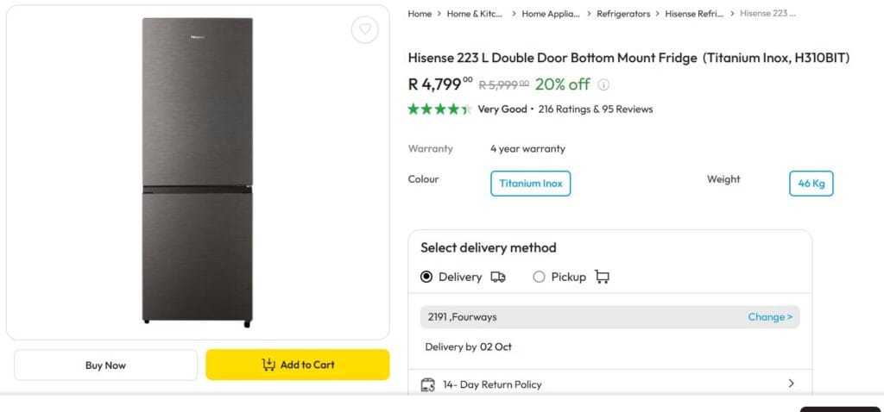Expand the 14-Day Return Policy chevron

791,384
